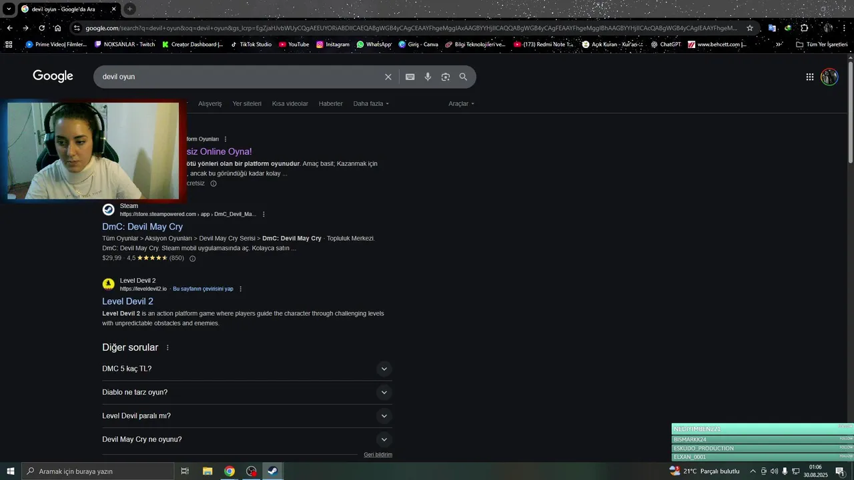Click Bu sayfanın çevirisini yap link
This screenshot has width=854, height=480.
click(x=203, y=289)
